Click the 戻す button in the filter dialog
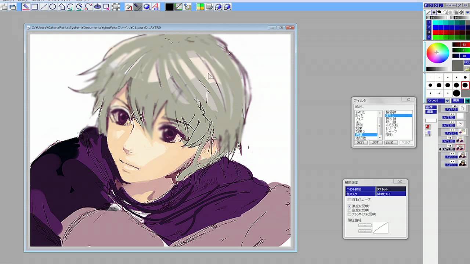The width and height of the screenshot is (470, 264). (x=375, y=142)
